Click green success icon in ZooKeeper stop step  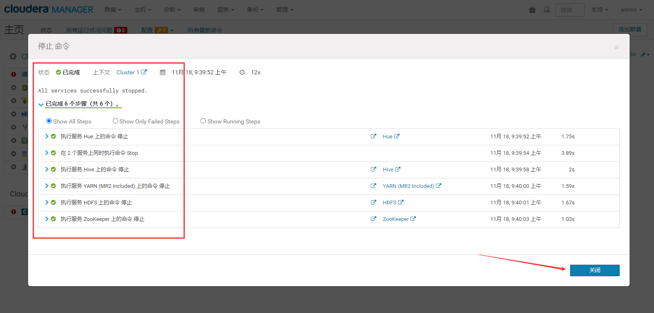click(53, 219)
